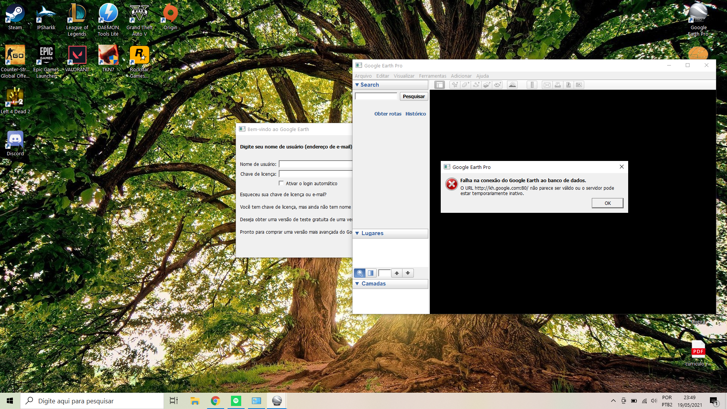Viewport: 727px width, 409px height.
Task: View in Google Maps toolbar icon
Action: (x=579, y=85)
